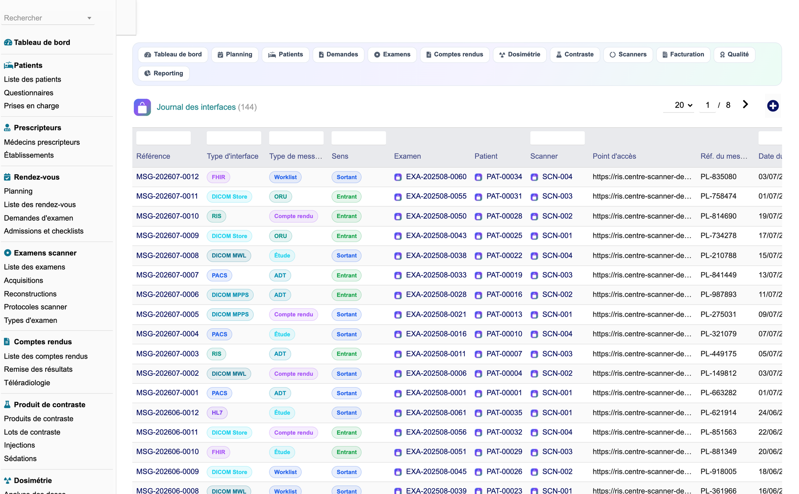Open the Reporting tab
799x494 pixels.
(163, 73)
